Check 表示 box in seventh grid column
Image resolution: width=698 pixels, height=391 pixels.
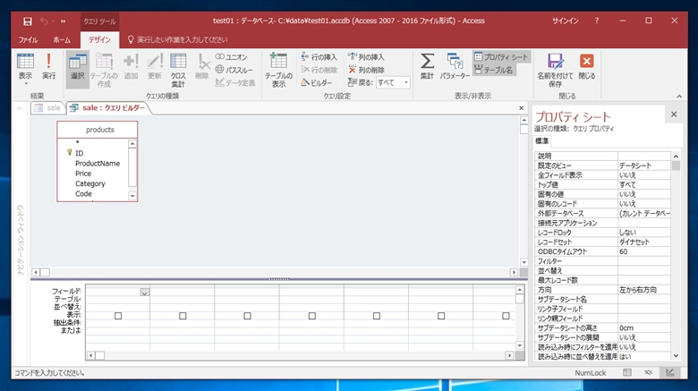click(506, 316)
